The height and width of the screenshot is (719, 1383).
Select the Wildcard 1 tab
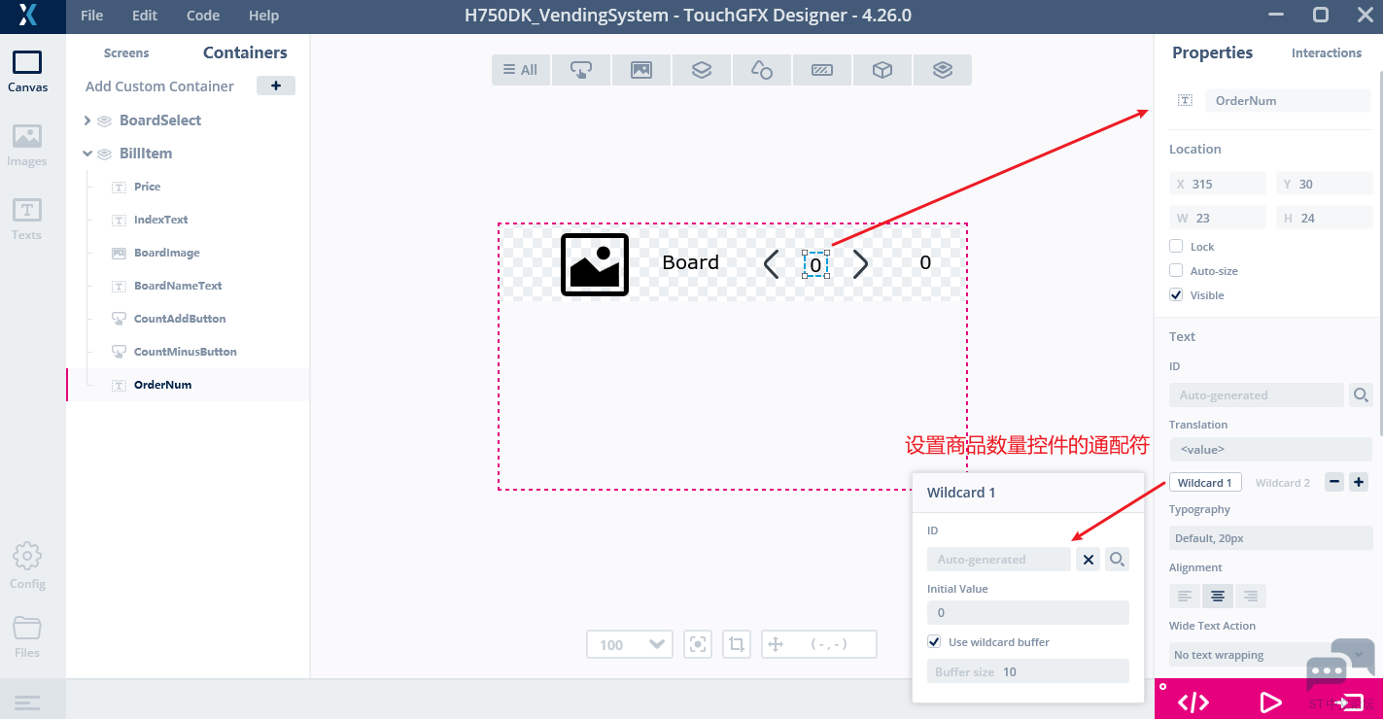click(1205, 483)
